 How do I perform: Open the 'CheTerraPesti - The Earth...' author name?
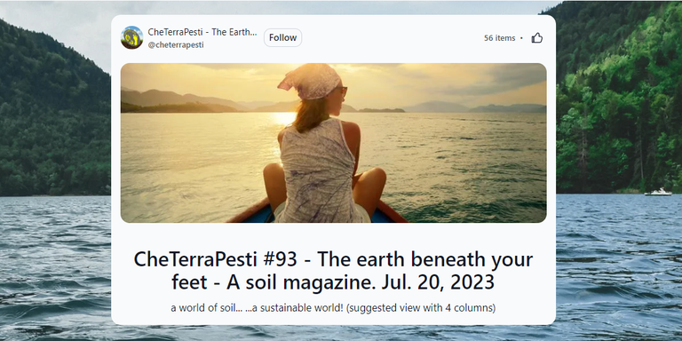(202, 32)
